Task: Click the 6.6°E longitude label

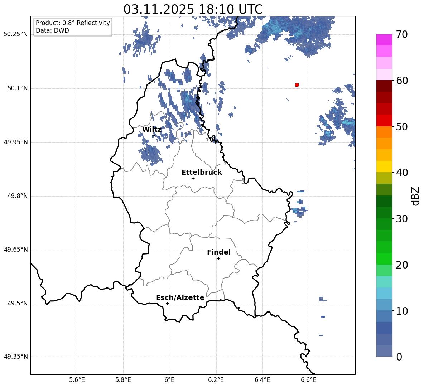Action: click(x=309, y=380)
